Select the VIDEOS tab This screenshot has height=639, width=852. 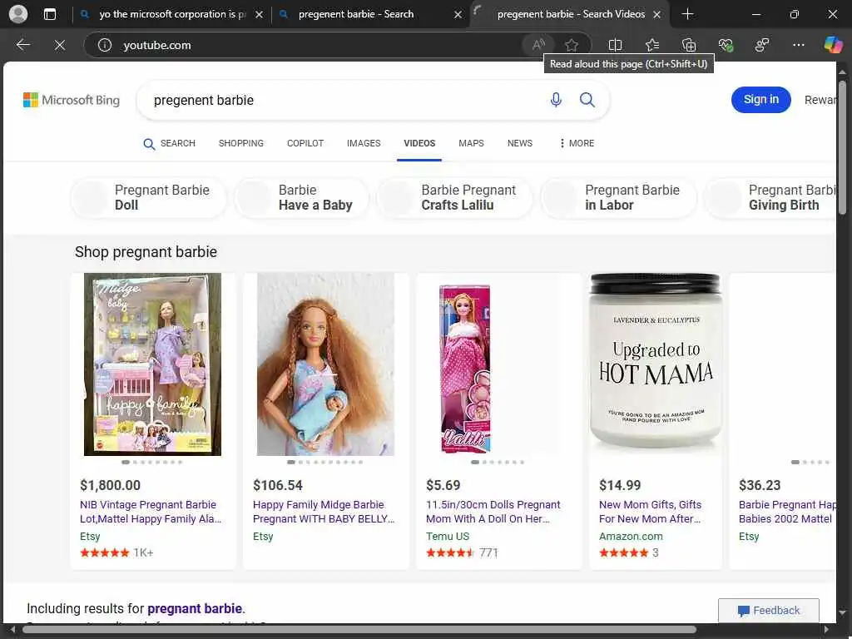[419, 143]
